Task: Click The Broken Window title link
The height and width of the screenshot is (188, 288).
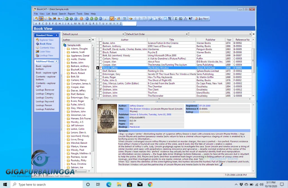Action: 140,109
